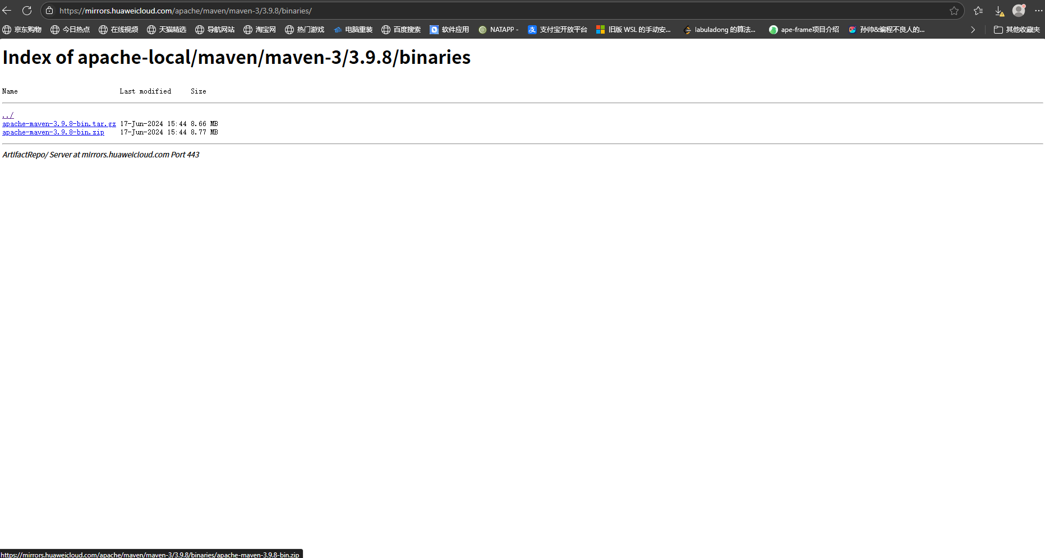Open the 京东购物 bookmark

(x=22, y=30)
